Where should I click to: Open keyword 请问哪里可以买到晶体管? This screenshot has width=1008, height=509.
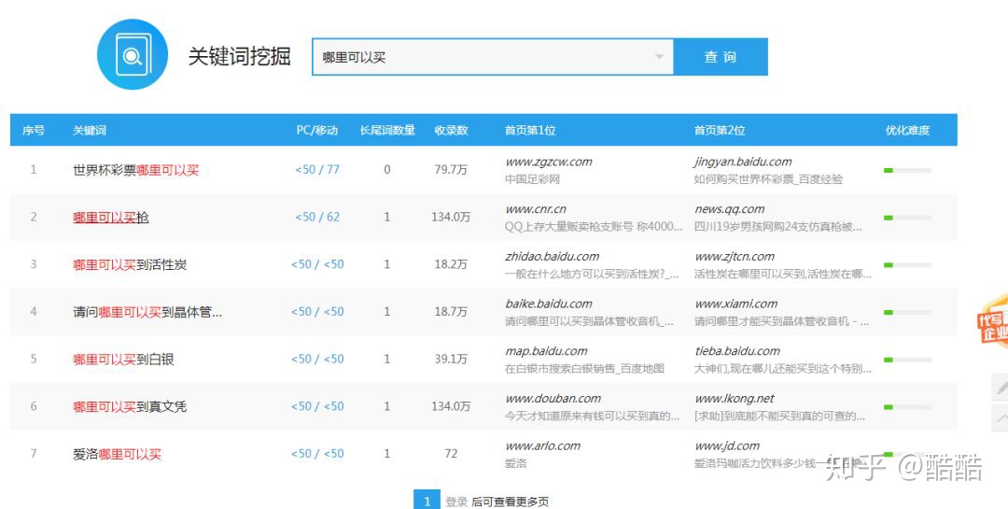147,312
